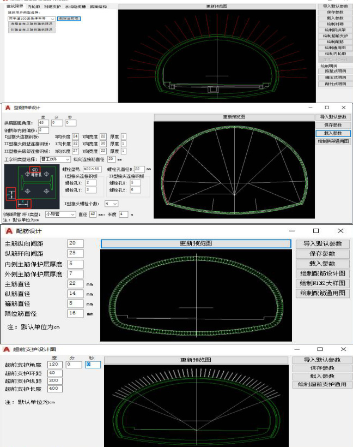Click the 超前支护长度 input field
This screenshot has width=353, height=447.
(56, 389)
